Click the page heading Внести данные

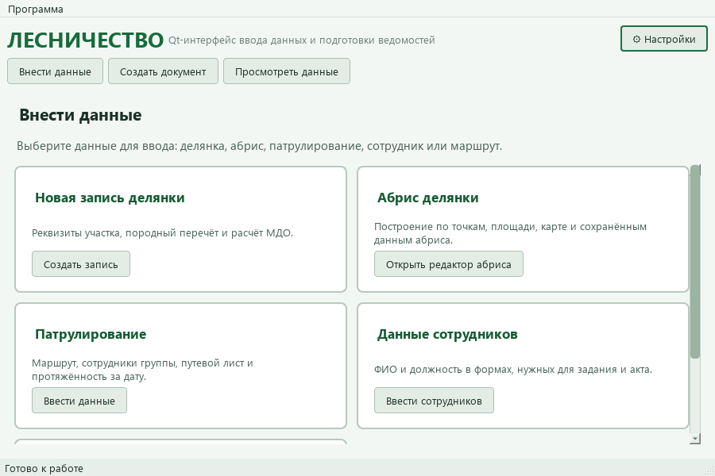point(80,115)
